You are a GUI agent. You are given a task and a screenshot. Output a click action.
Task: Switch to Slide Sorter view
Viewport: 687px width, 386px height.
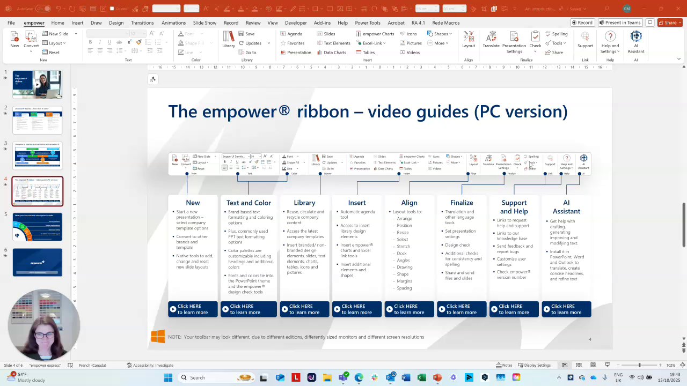(579, 365)
